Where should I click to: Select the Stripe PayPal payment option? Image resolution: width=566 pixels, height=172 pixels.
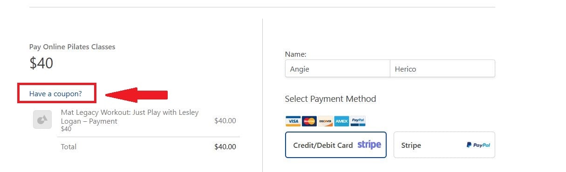tap(444, 145)
